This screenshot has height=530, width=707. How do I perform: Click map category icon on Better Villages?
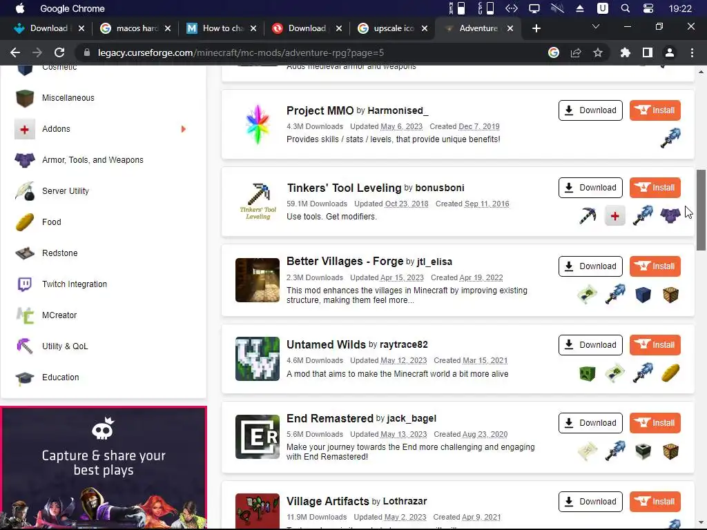(588, 294)
